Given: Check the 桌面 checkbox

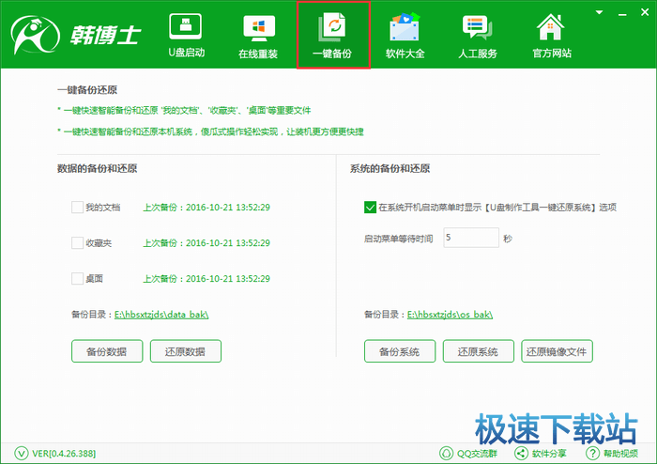Looking at the screenshot, I should (77, 279).
